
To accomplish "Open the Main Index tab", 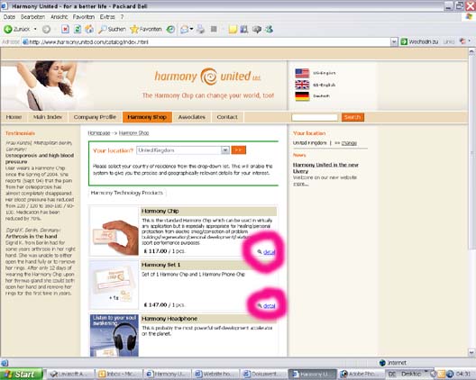I will tap(48, 117).
